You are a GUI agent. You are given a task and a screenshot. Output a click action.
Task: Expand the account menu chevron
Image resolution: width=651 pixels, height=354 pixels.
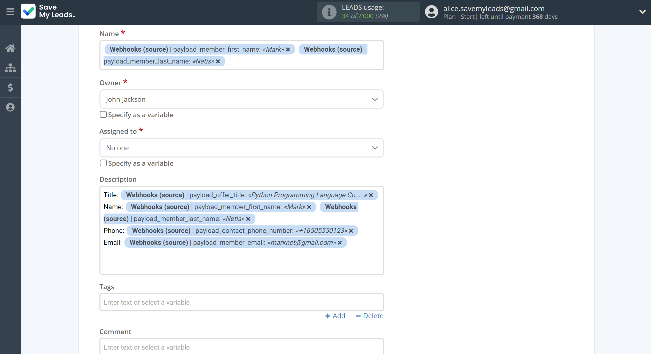click(642, 12)
